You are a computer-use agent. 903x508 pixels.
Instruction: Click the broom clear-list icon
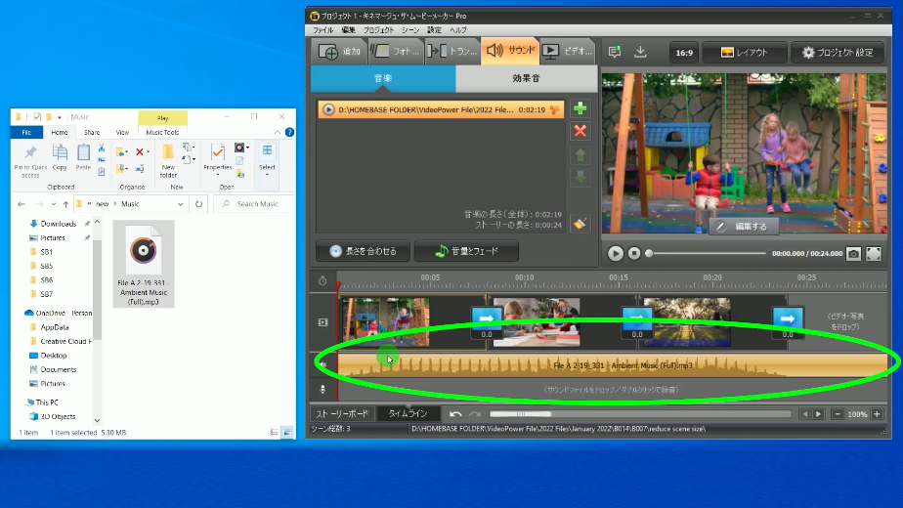[x=580, y=224]
